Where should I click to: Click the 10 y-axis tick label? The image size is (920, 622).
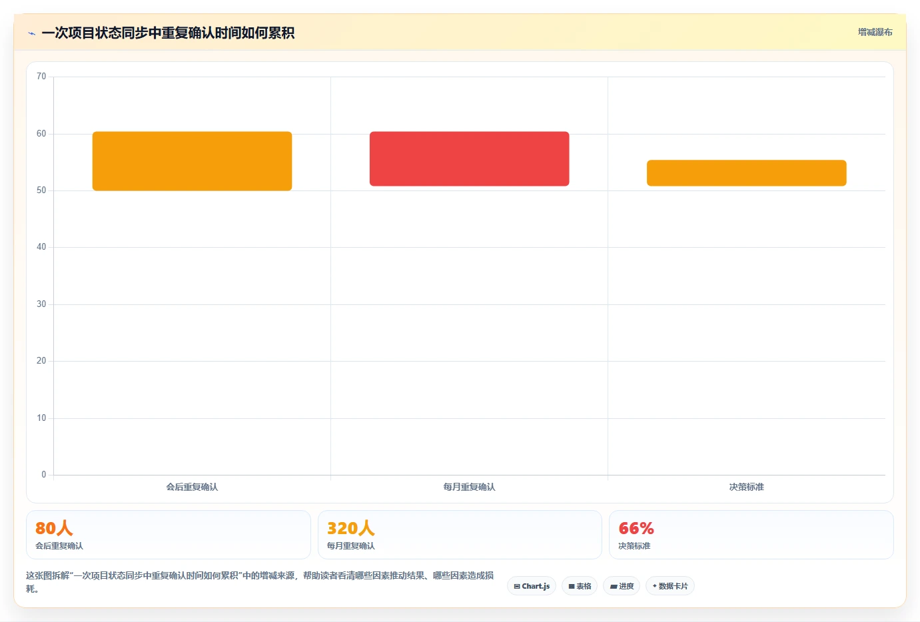click(x=41, y=418)
